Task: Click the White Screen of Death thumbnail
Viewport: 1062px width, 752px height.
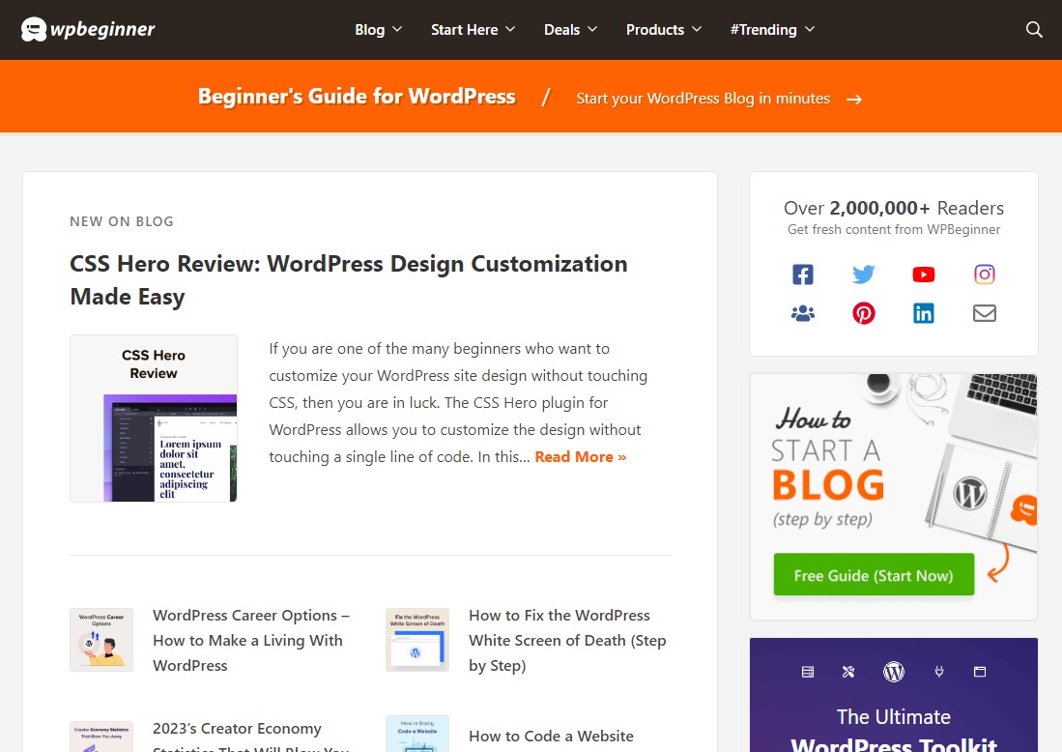Action: tap(417, 640)
